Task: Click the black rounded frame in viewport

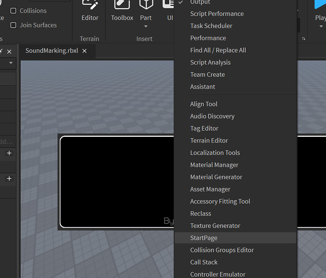Action: tap(116, 182)
